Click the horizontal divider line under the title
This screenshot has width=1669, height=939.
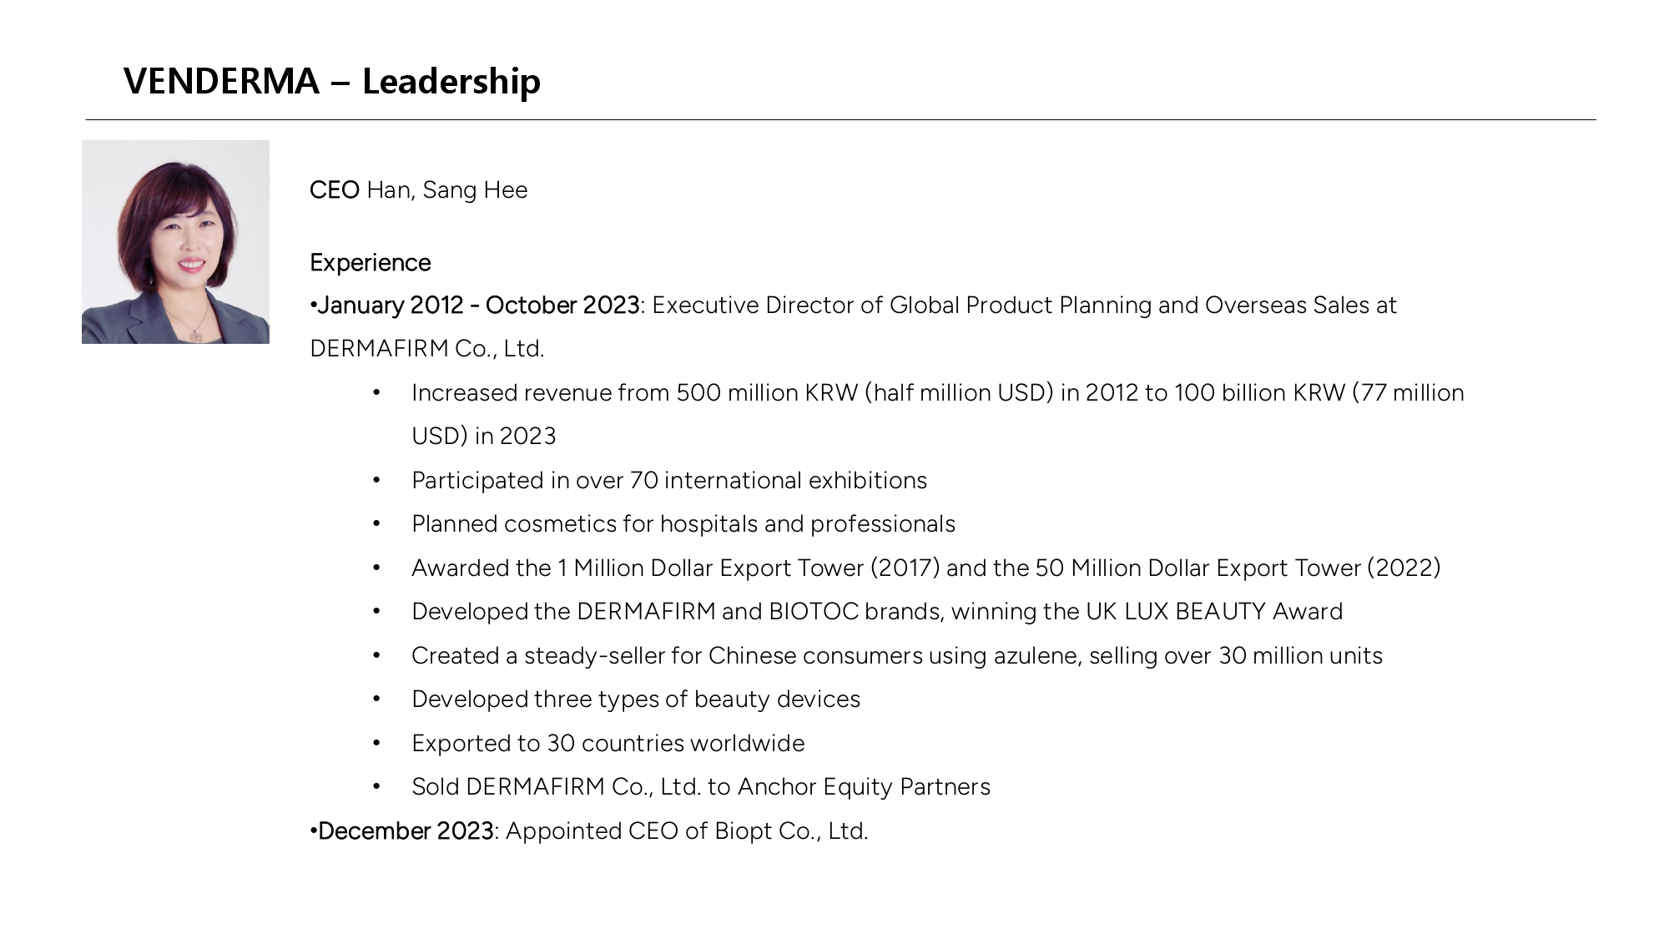[x=840, y=119]
